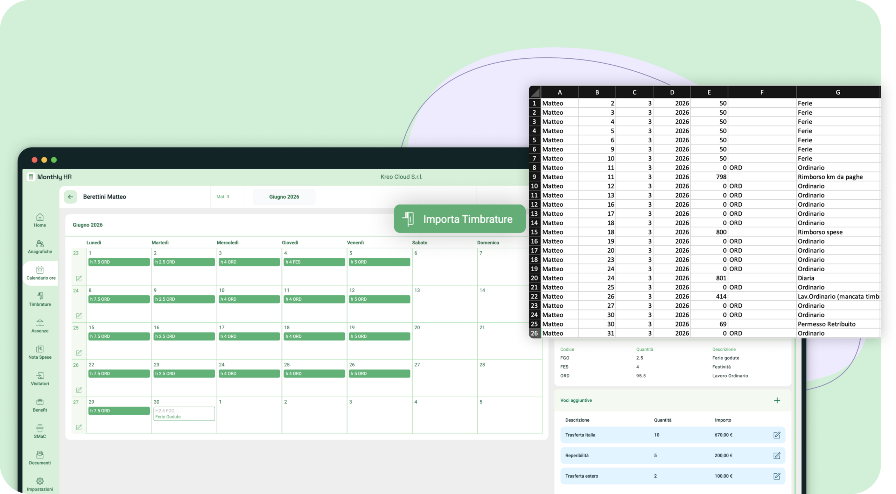
Task: Open the Benefit section icon
Action: pos(40,405)
